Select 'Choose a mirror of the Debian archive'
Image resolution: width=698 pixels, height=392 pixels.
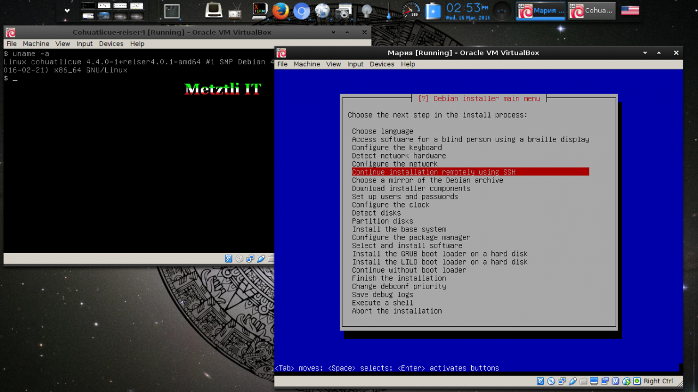point(428,180)
